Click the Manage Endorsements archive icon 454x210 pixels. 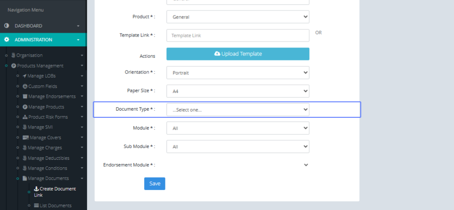25,97
